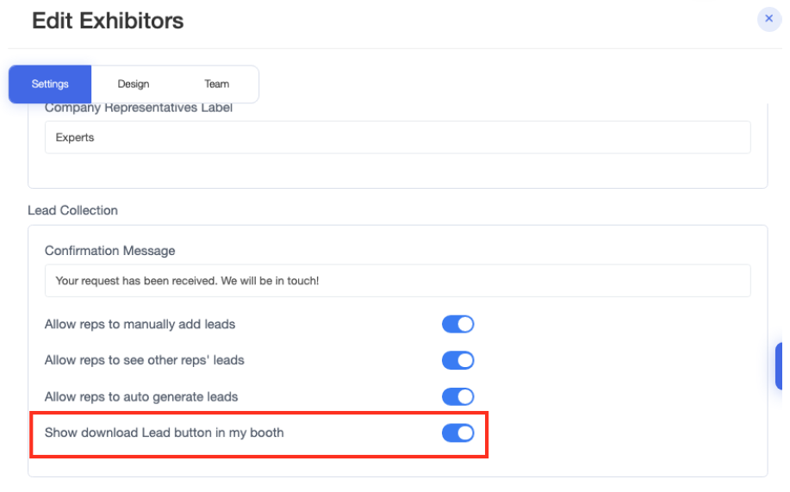The width and height of the screenshot is (790, 492).
Task: Click the 'Allow reps to auto generate leads' text
Action: (140, 397)
